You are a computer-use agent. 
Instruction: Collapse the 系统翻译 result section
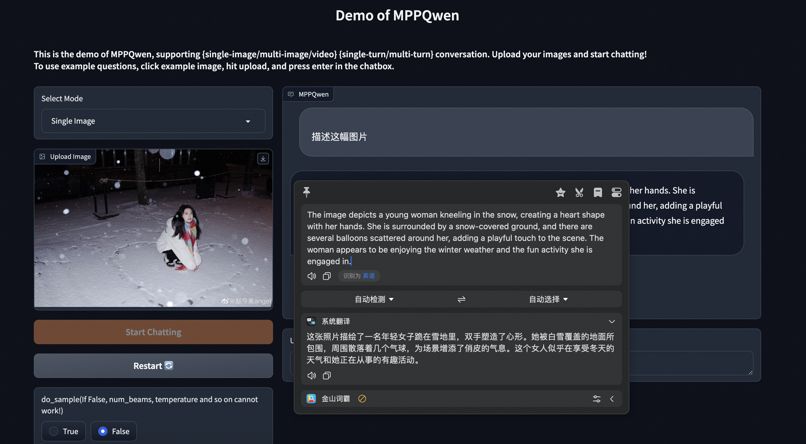click(x=612, y=321)
